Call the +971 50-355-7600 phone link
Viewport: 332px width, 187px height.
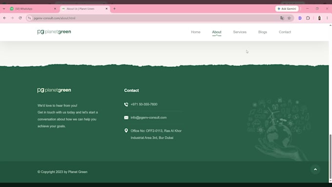coord(144,104)
